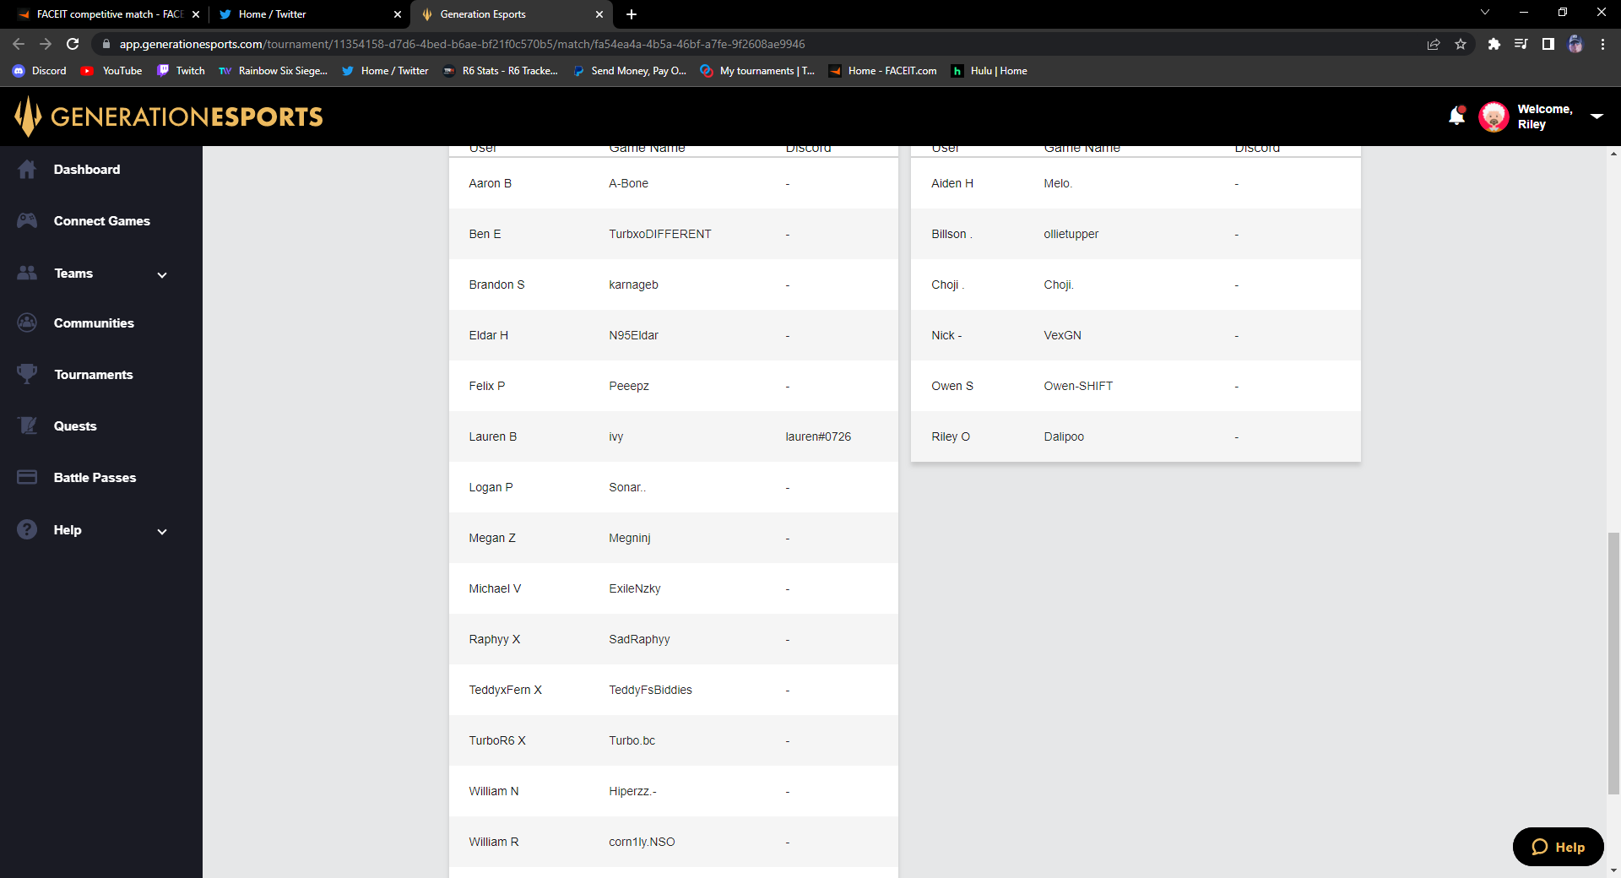Click the share page icon in address bar
The height and width of the screenshot is (878, 1621).
[x=1434, y=44]
